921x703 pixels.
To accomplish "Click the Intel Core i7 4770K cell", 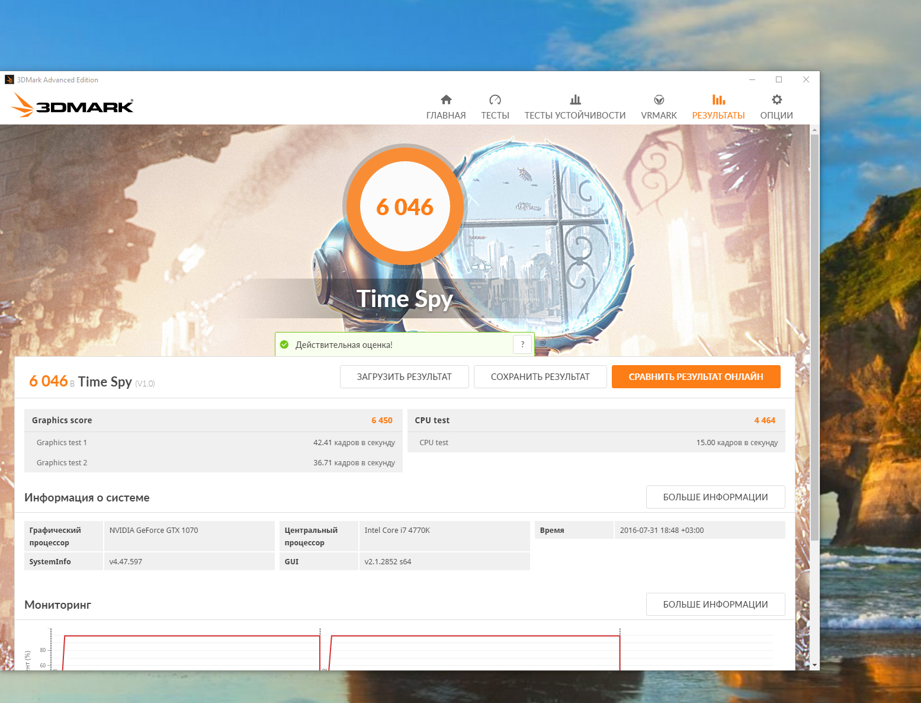I will click(444, 536).
